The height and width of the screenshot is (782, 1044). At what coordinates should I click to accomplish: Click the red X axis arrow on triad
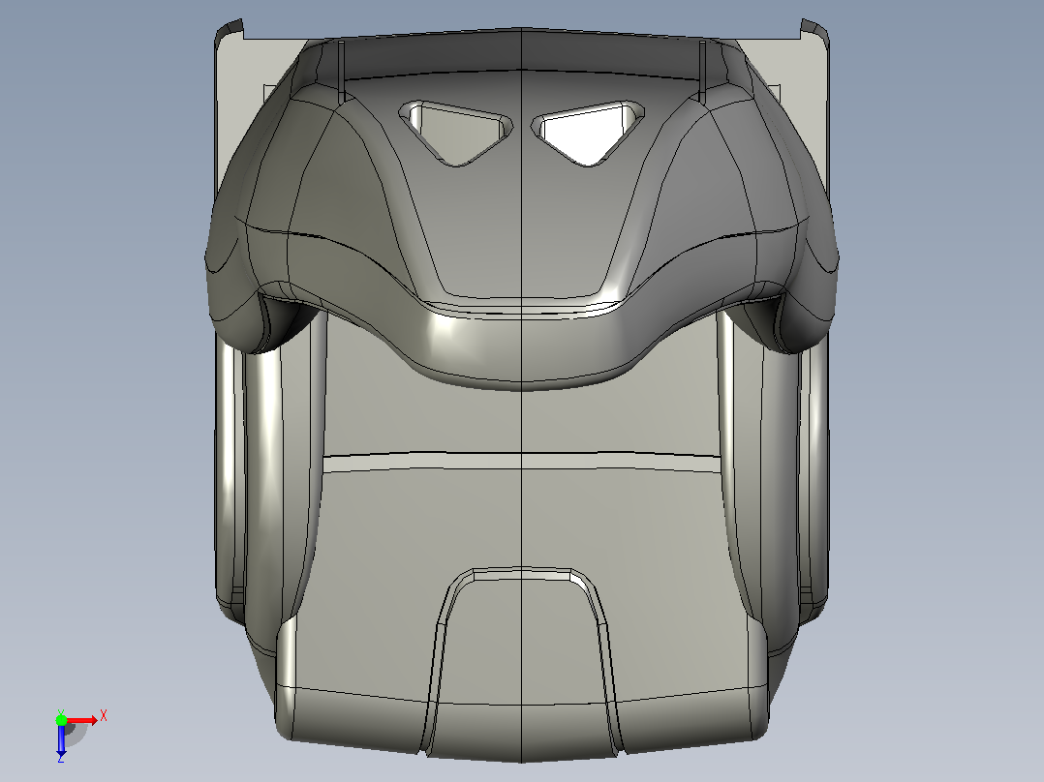(83, 720)
